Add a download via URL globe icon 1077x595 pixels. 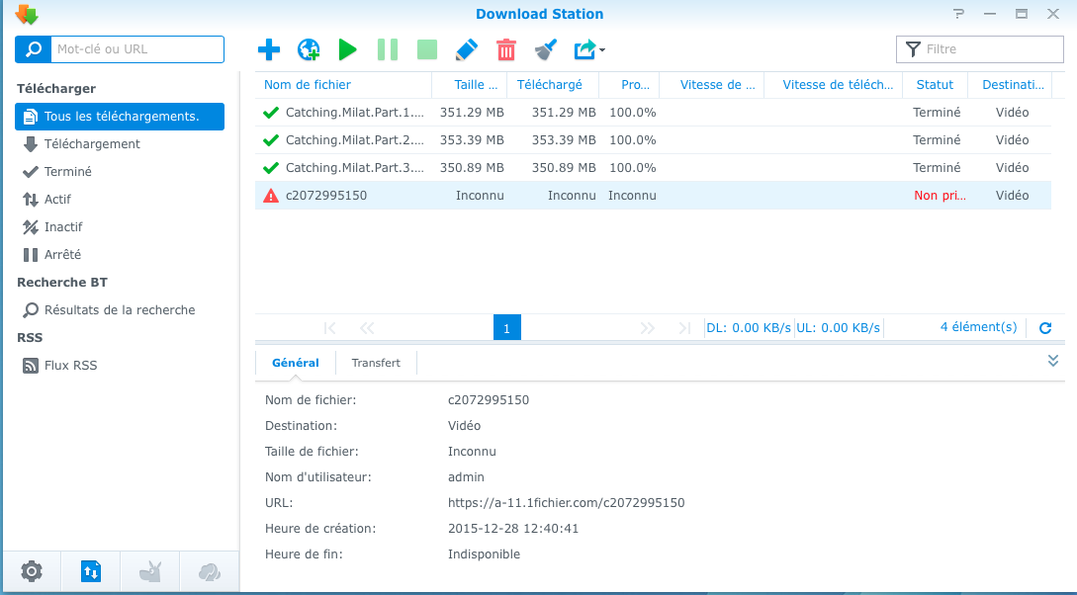tap(309, 49)
